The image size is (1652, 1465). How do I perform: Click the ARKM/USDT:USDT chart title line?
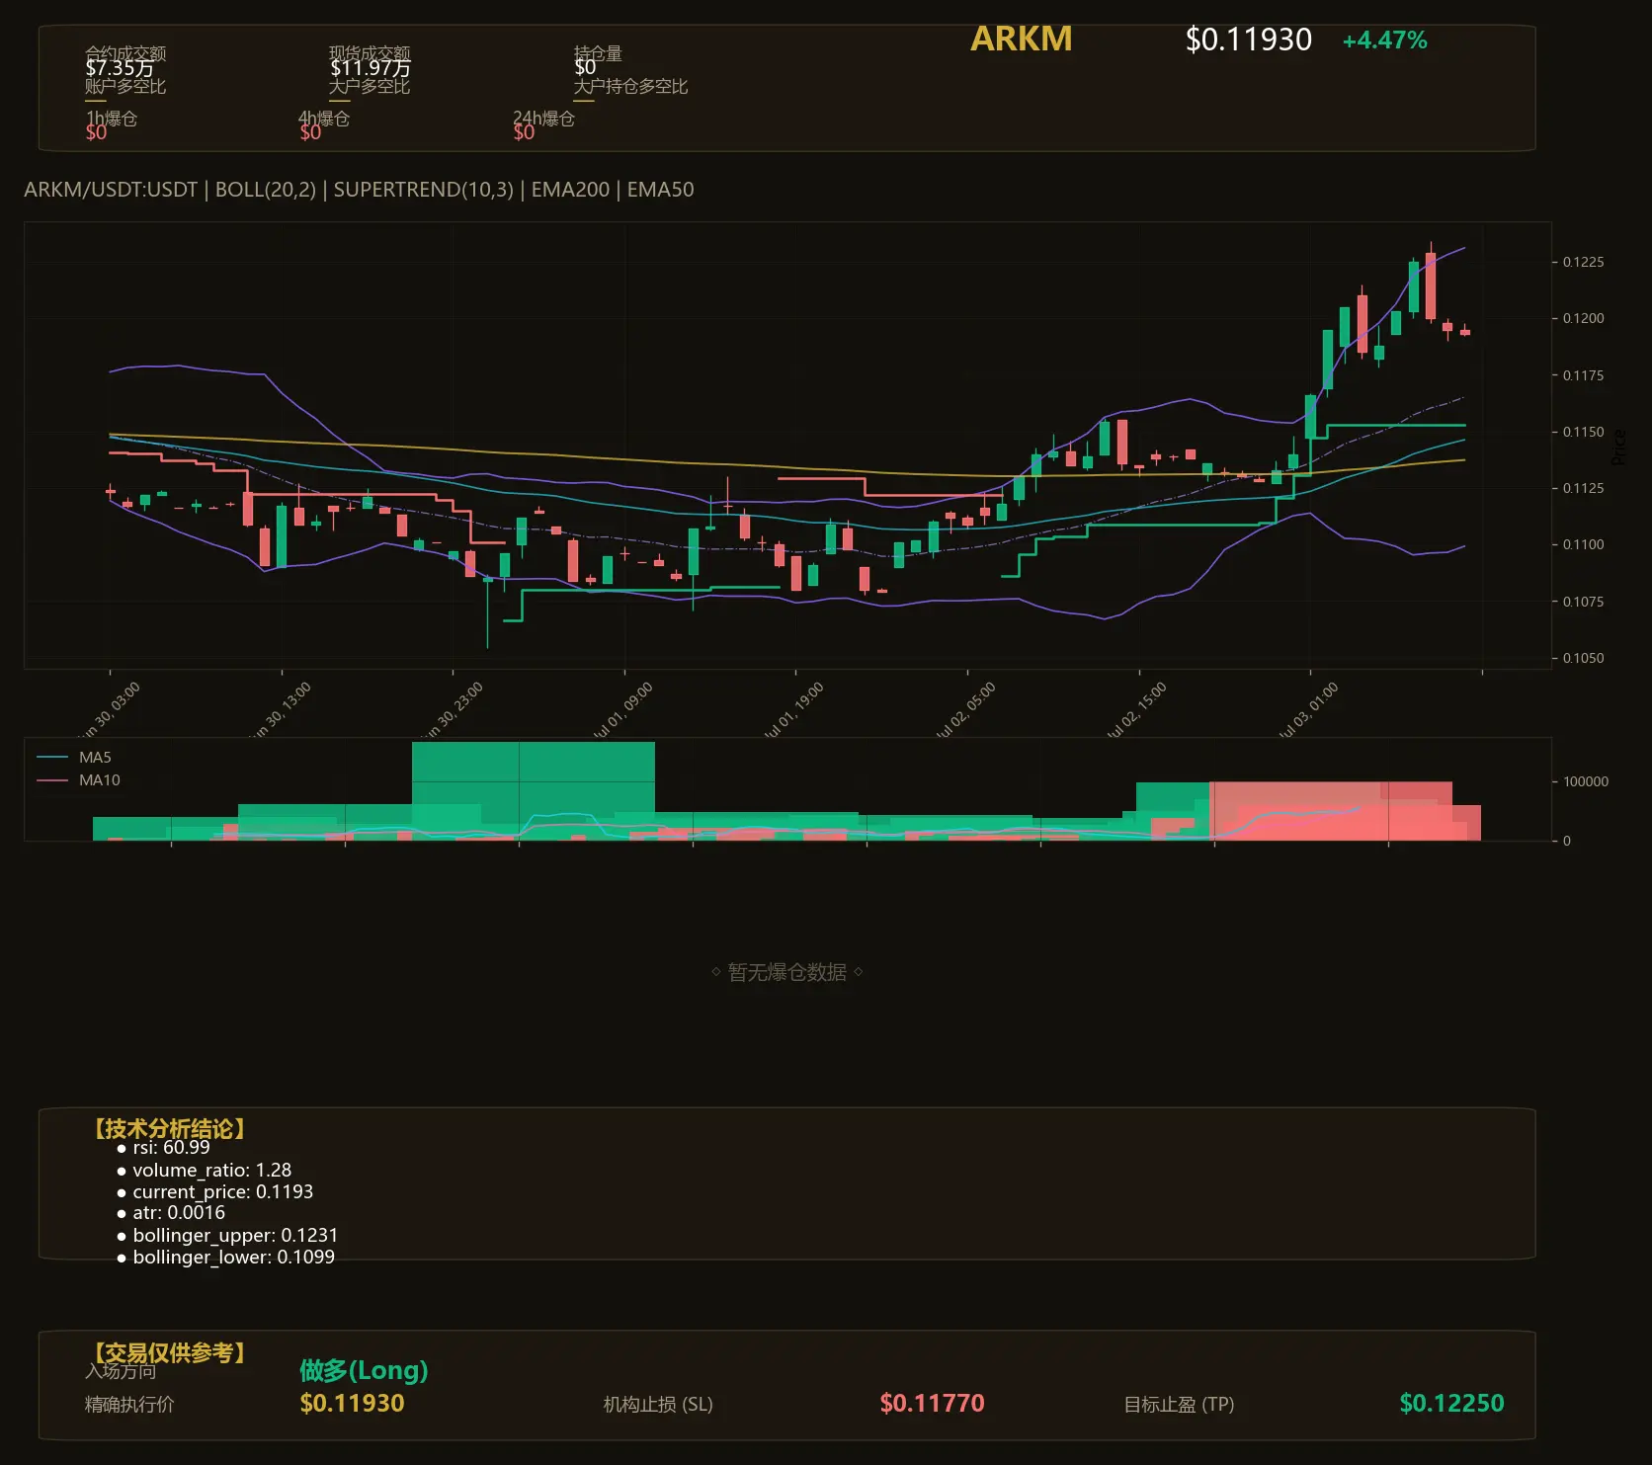point(359,190)
